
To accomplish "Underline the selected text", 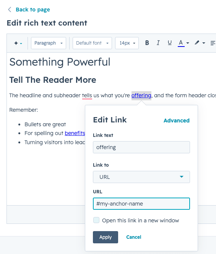I will (x=170, y=43).
